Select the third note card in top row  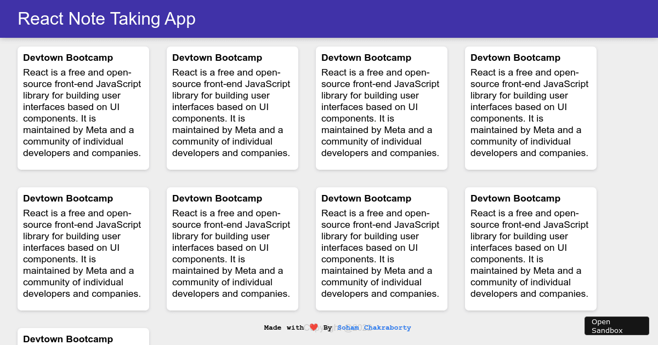[381, 108]
